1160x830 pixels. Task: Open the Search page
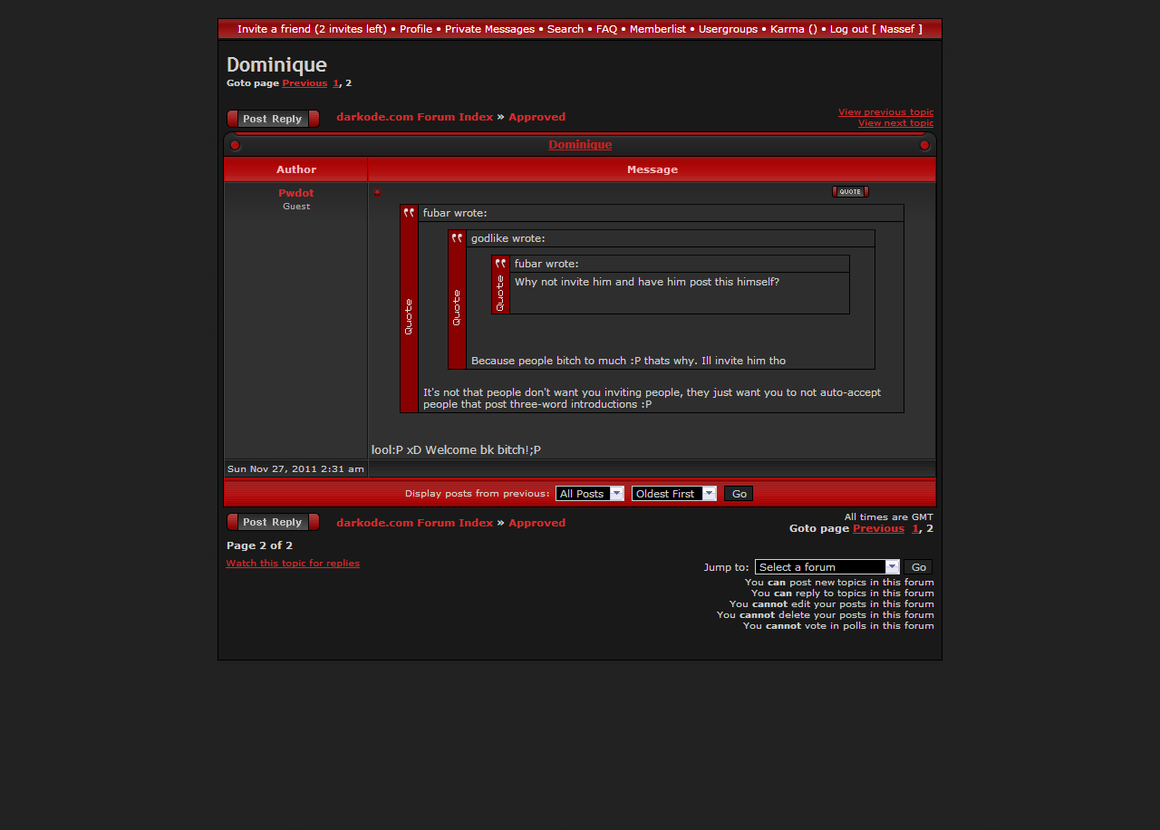pos(565,29)
